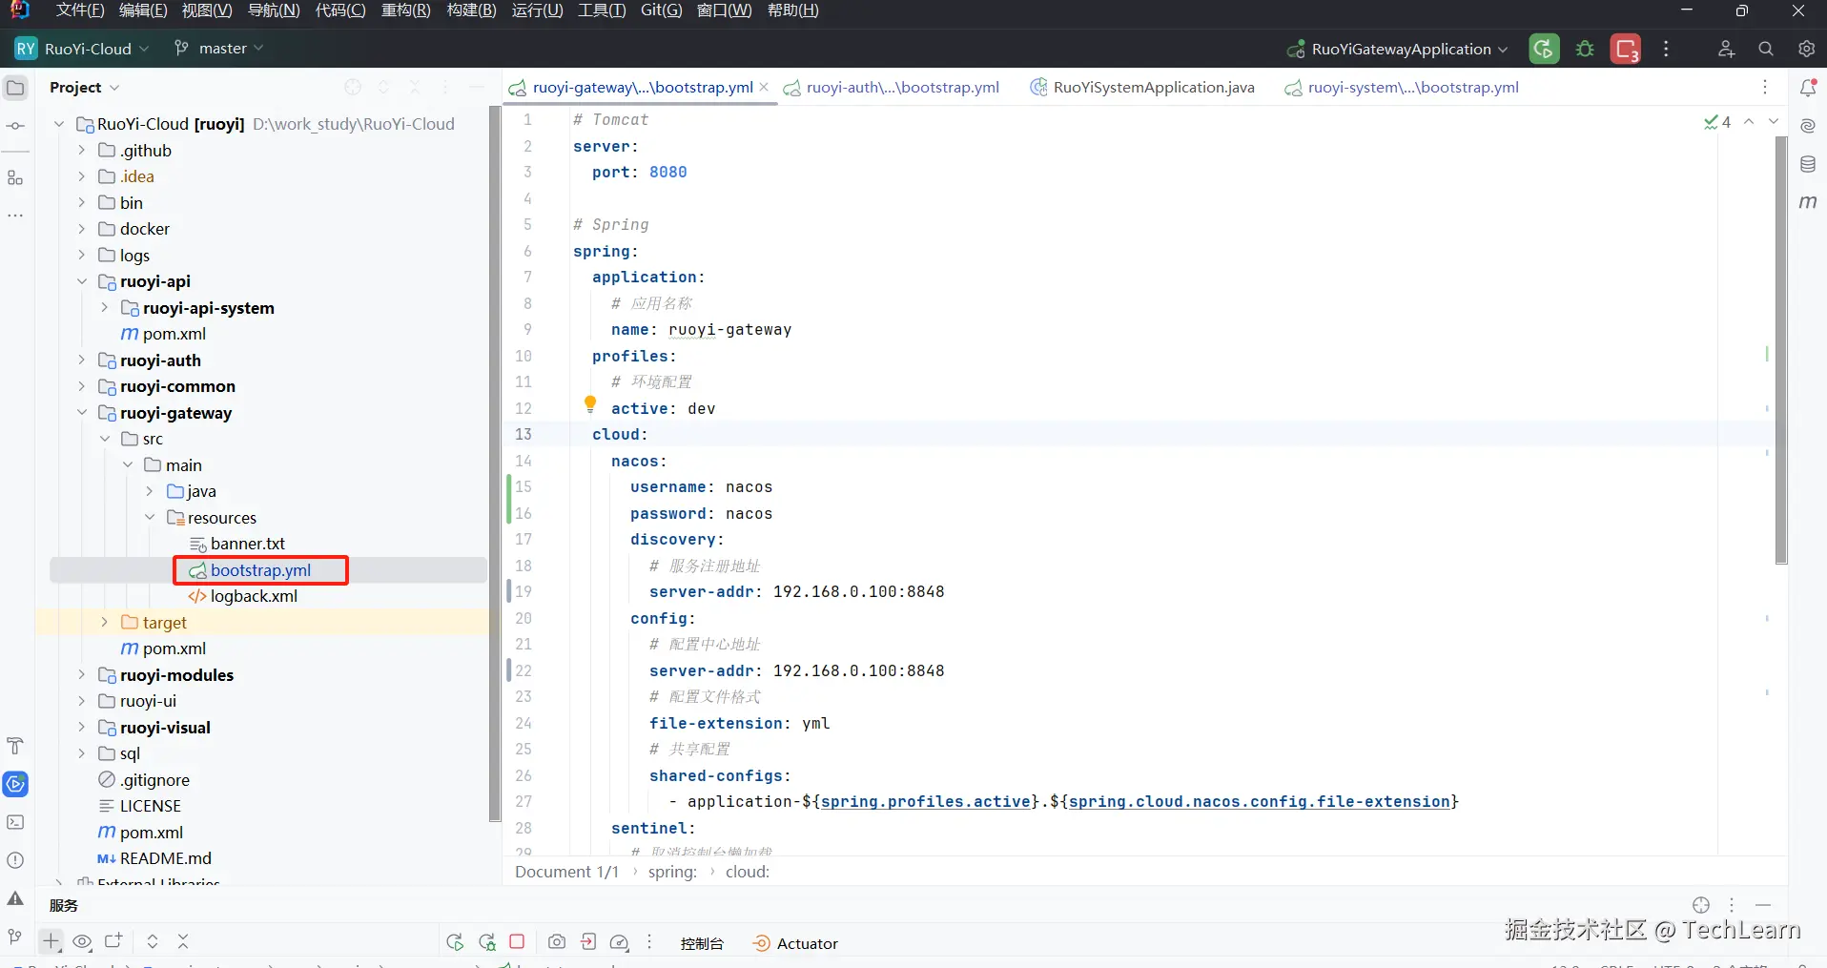The image size is (1827, 968).
Task: Click the green Rerun application button
Action: pyautogui.click(x=1544, y=49)
